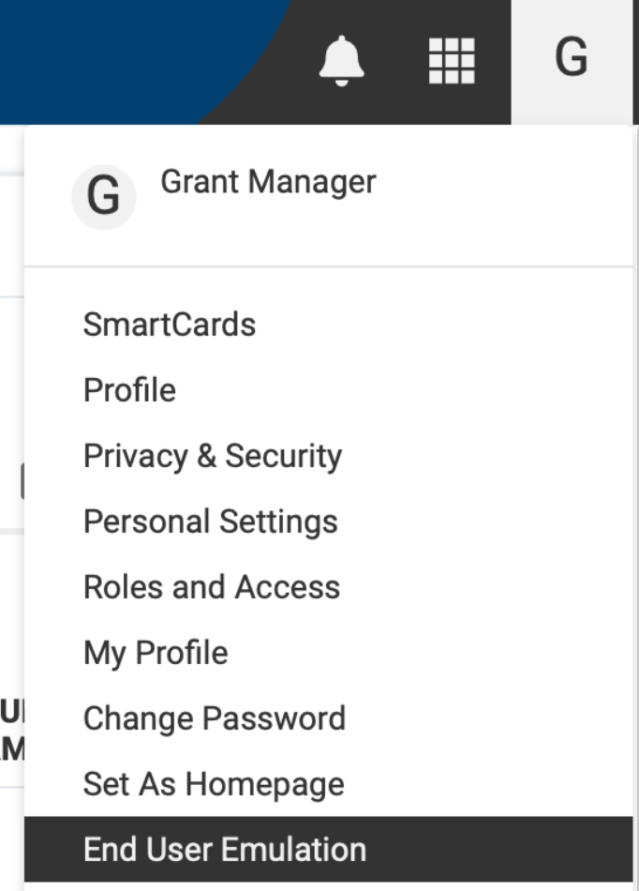Select Set As Homepage
This screenshot has height=891, width=639.
(x=214, y=784)
